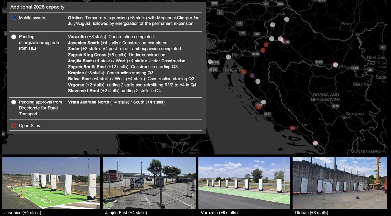Collapse the Additional 2025 capacity panel
Screen dimensions: 391x216
coord(37,7)
